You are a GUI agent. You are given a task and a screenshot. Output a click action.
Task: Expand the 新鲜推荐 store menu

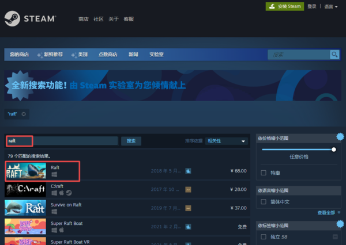(50, 55)
